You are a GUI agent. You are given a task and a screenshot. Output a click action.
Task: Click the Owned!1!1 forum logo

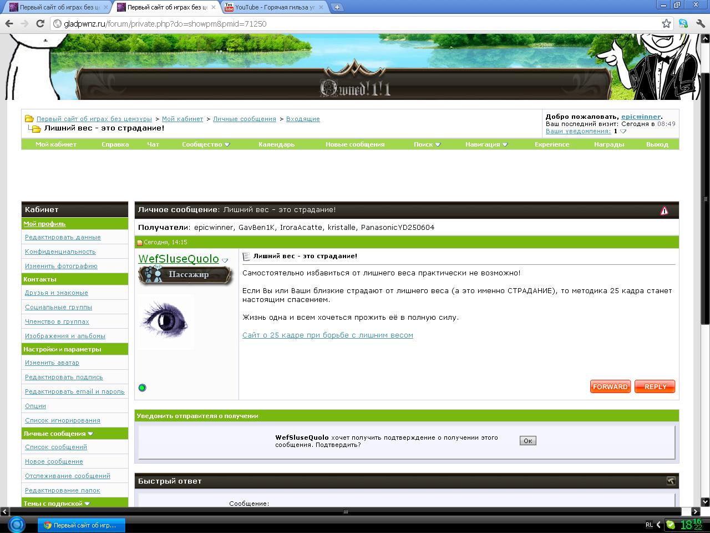click(355, 88)
